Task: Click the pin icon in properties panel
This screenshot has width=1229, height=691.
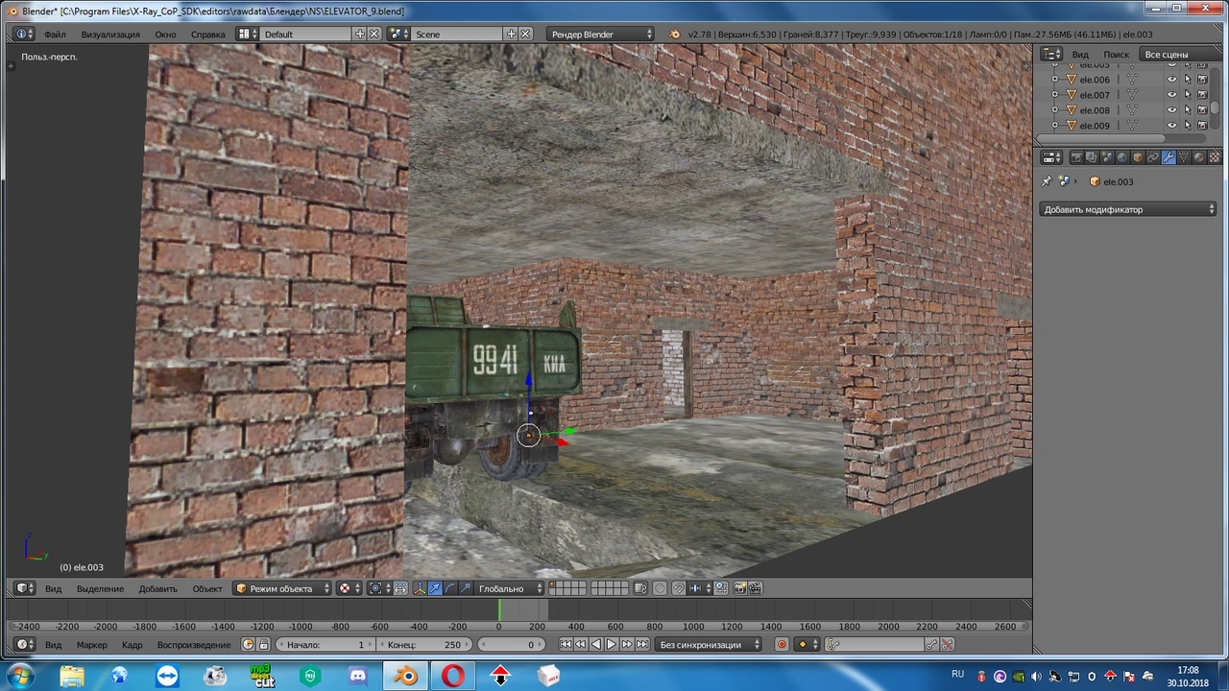Action: point(1048,181)
